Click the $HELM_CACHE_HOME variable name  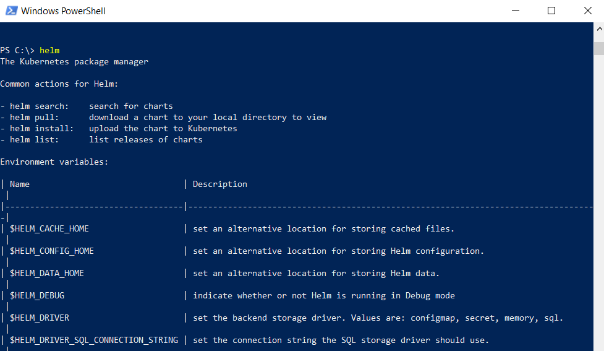tap(49, 228)
